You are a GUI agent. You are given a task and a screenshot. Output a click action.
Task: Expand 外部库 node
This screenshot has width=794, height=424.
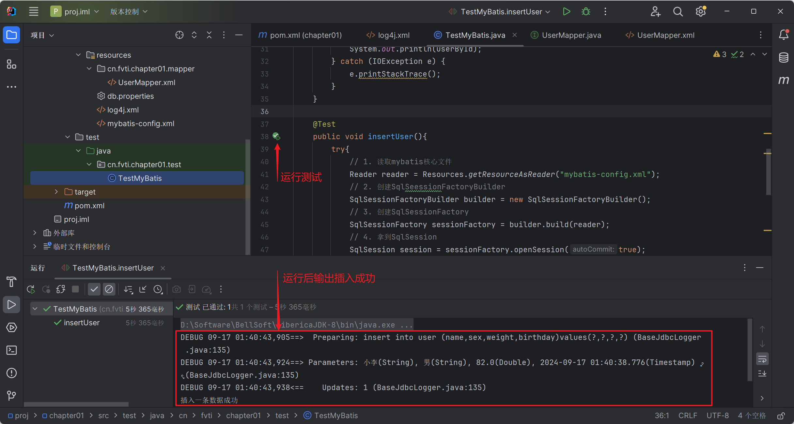[x=35, y=233]
